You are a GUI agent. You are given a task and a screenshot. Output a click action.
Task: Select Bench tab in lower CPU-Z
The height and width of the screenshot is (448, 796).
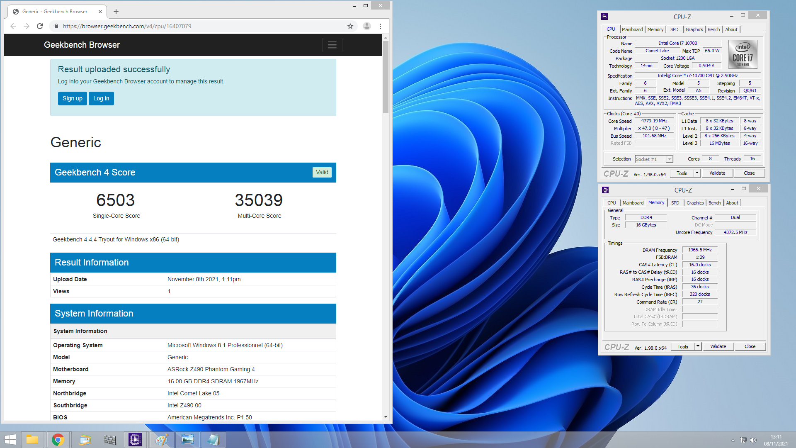pos(714,203)
